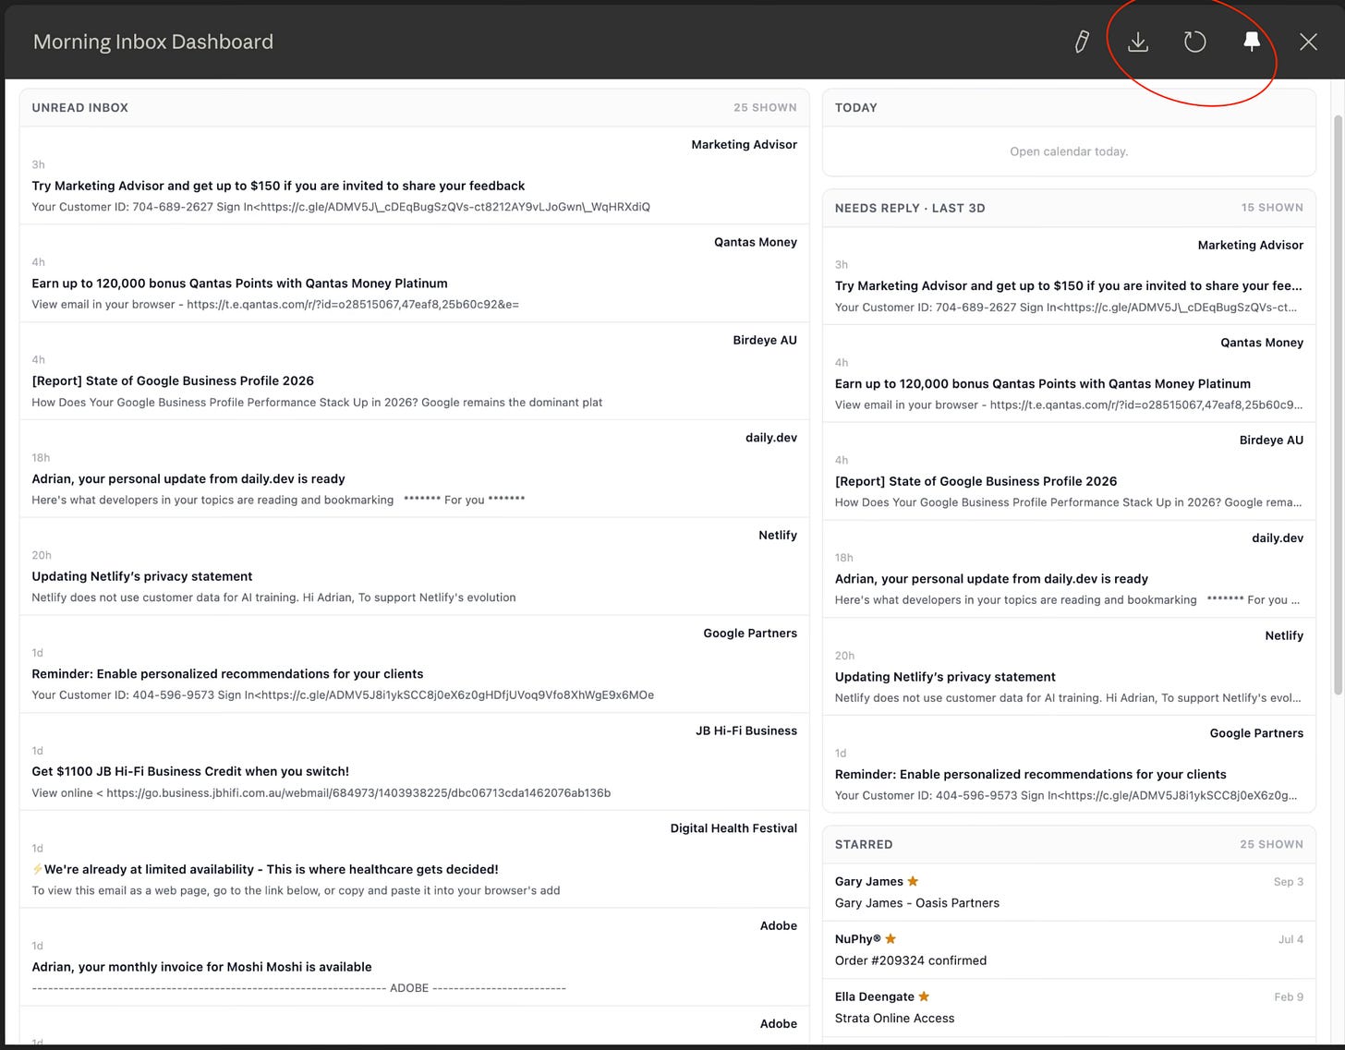1345x1050 pixels.
Task: Click the 'Sep 3' date in Starred
Action: [1289, 882]
